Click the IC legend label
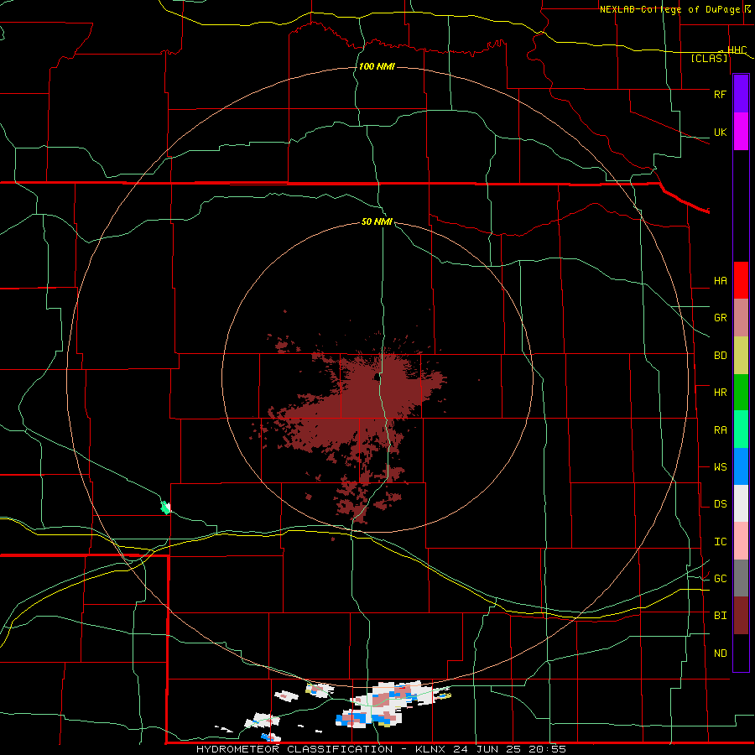755x755 pixels. pos(720,542)
